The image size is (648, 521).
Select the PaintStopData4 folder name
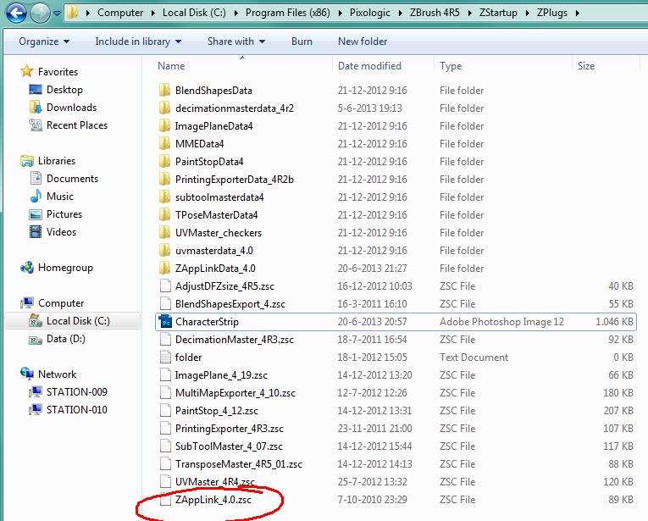pyautogui.click(x=209, y=162)
